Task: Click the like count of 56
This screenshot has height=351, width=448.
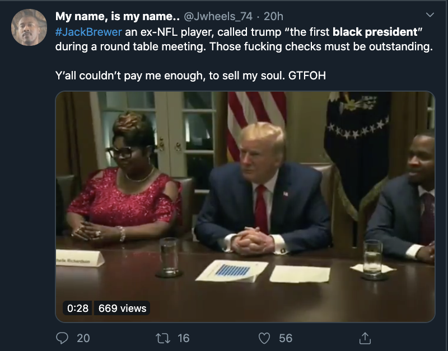Action: pos(286,338)
